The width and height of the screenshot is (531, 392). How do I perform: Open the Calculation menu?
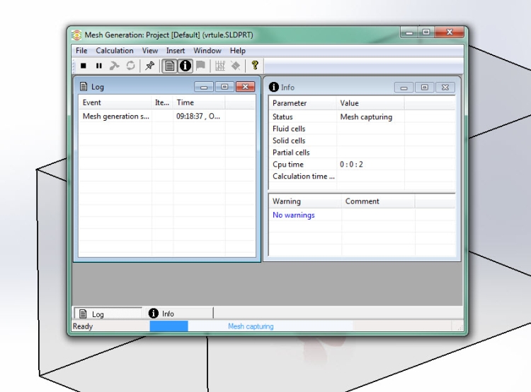tap(115, 51)
